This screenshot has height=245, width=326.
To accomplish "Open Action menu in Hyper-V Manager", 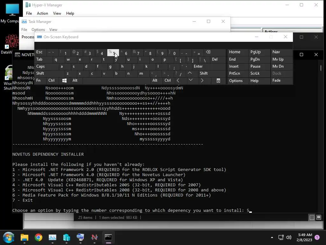I will (x=42, y=13).
